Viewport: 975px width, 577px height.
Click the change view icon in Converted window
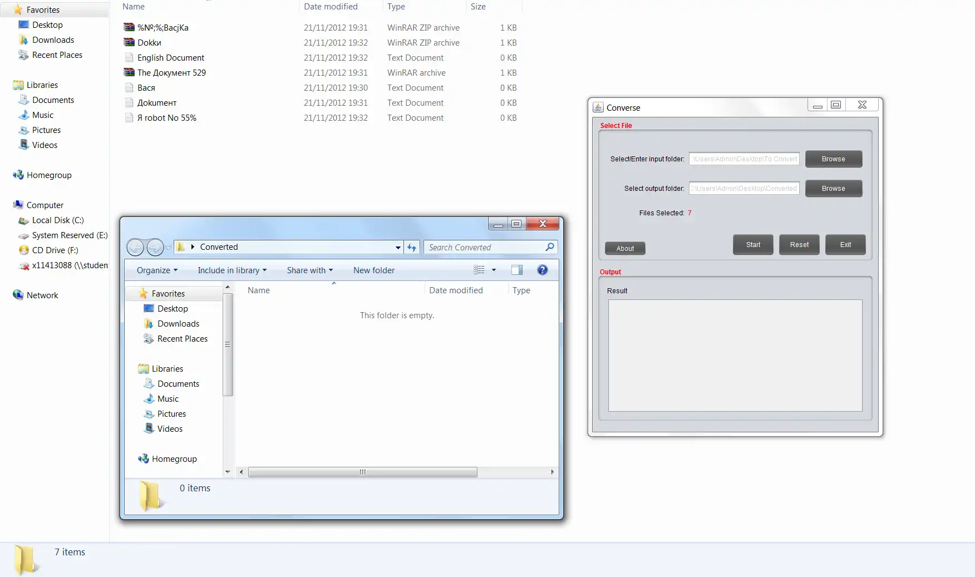[x=479, y=270]
